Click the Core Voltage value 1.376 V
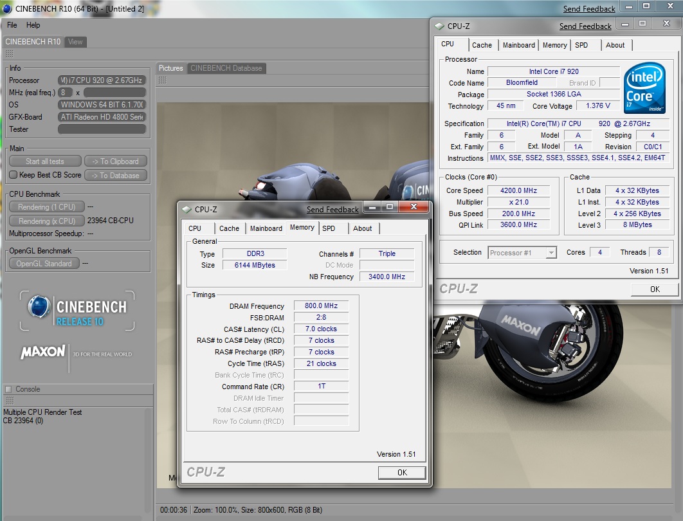The image size is (683, 521). coord(598,105)
